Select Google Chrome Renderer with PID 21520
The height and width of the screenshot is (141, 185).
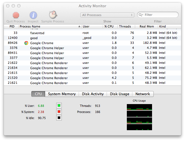tap(92, 78)
